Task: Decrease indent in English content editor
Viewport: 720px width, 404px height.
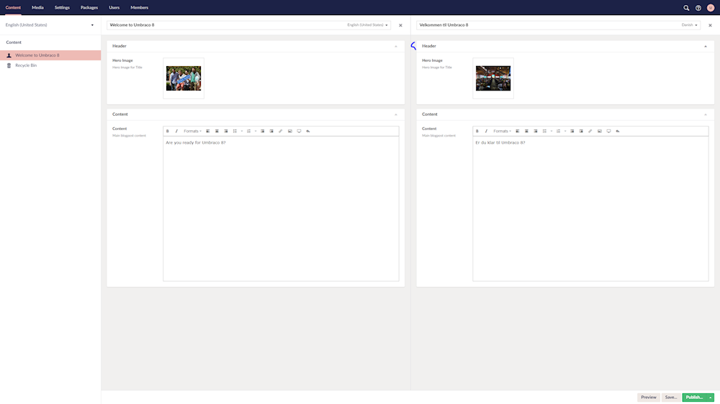Action: (x=263, y=131)
